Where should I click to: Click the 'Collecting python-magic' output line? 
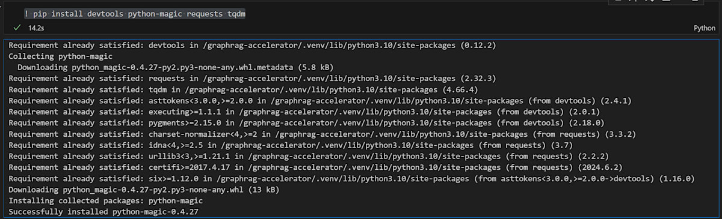53,56
